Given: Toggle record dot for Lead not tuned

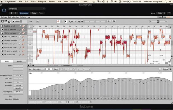Looking at the screenshot, I should tap(2, 26).
